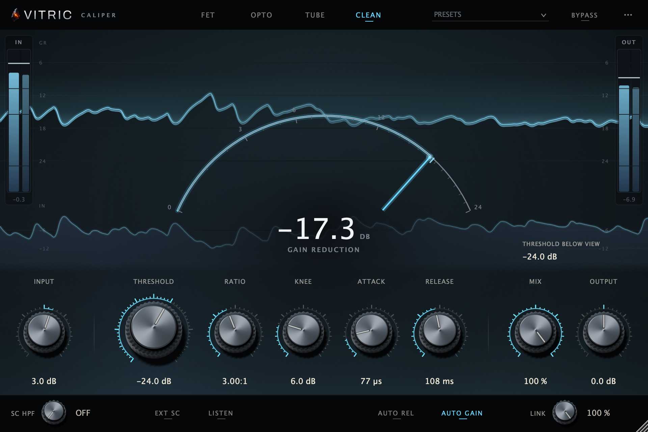
Task: Click the RATIO knob
Action: coord(235,330)
